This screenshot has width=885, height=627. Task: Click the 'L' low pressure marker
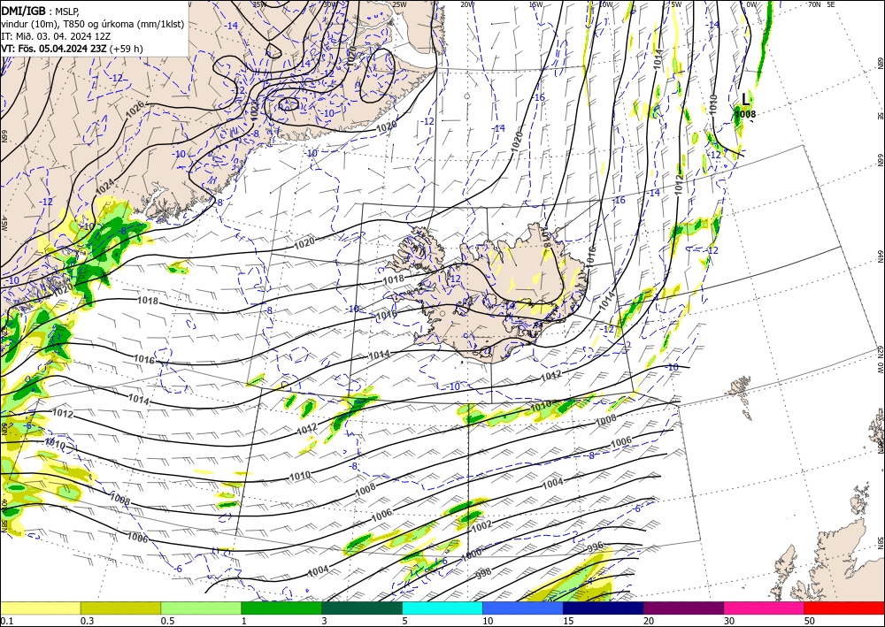tap(745, 100)
